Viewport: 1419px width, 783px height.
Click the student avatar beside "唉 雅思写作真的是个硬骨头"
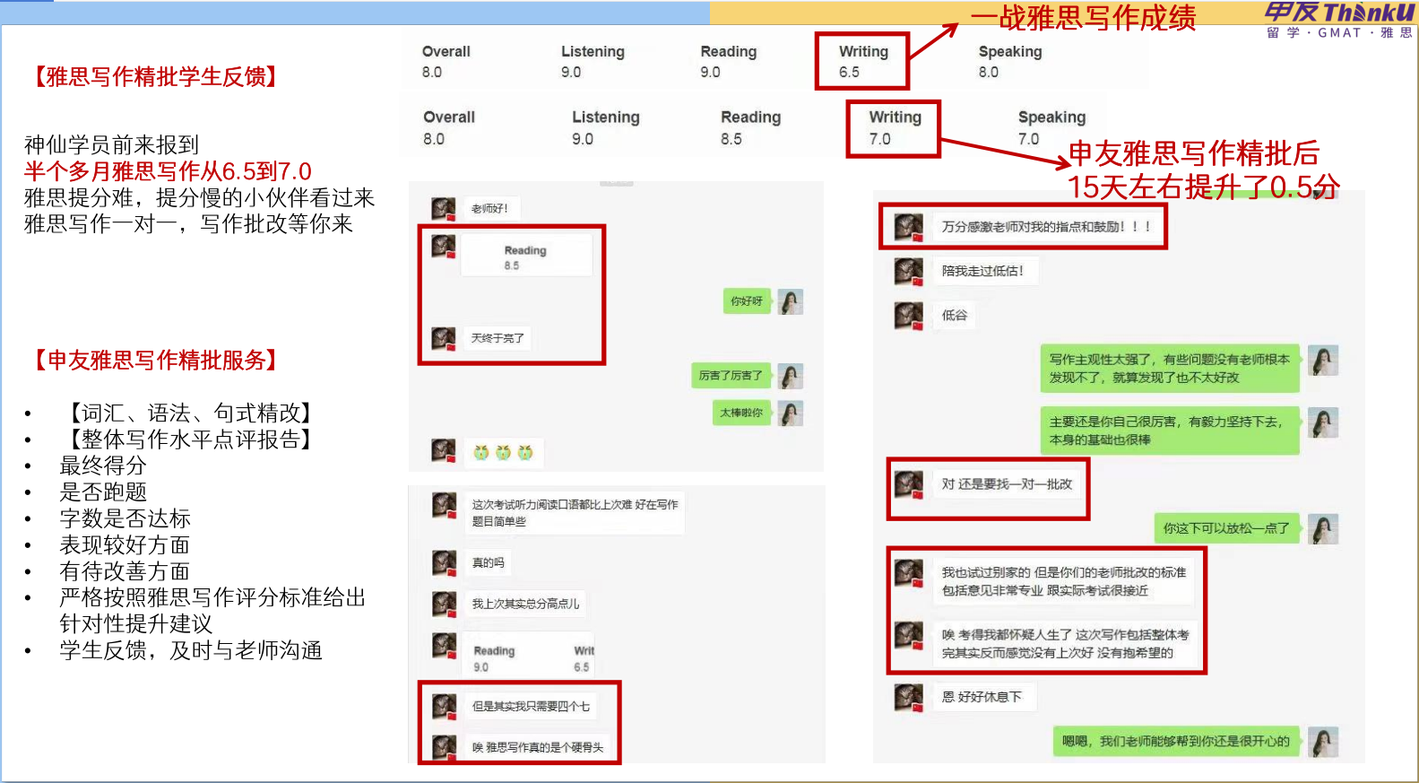[445, 746]
